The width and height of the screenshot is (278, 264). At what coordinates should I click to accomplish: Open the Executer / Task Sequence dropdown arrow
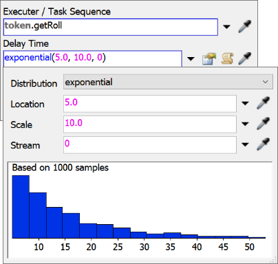click(226, 27)
